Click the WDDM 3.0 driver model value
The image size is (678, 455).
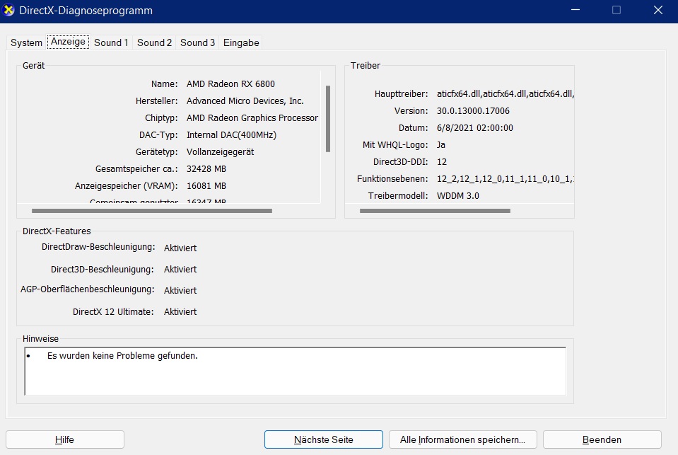coord(458,196)
